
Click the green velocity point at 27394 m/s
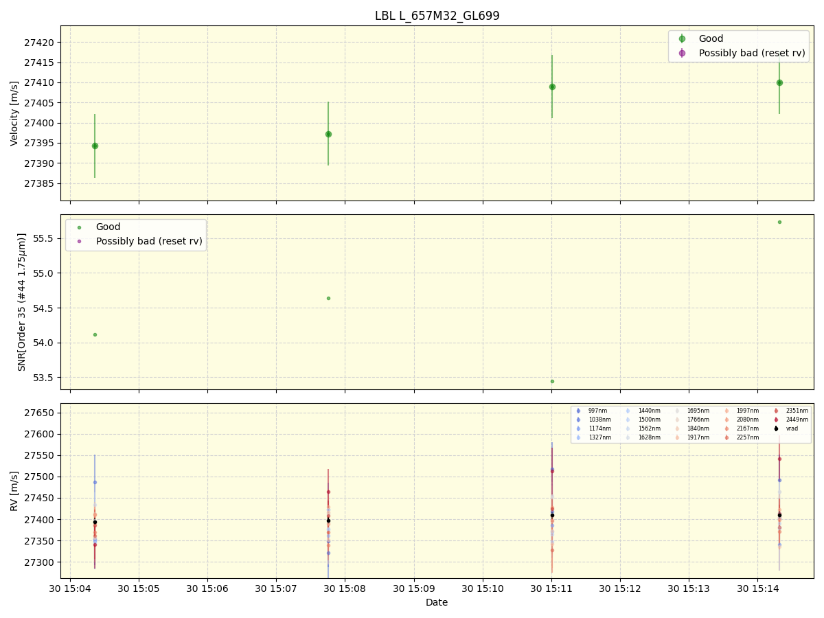click(95, 146)
